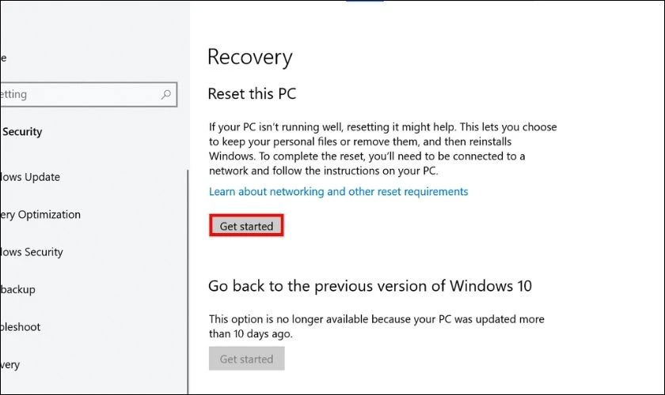The width and height of the screenshot is (665, 395).
Task: Choose the Recovery entry in sidebar list
Action: point(9,364)
